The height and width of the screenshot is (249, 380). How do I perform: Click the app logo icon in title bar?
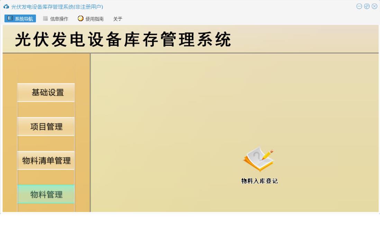(6, 7)
